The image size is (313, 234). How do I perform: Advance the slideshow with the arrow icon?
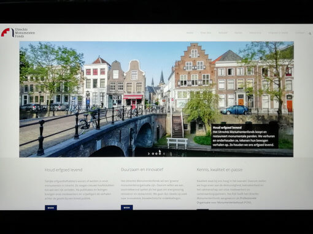coord(149,154)
